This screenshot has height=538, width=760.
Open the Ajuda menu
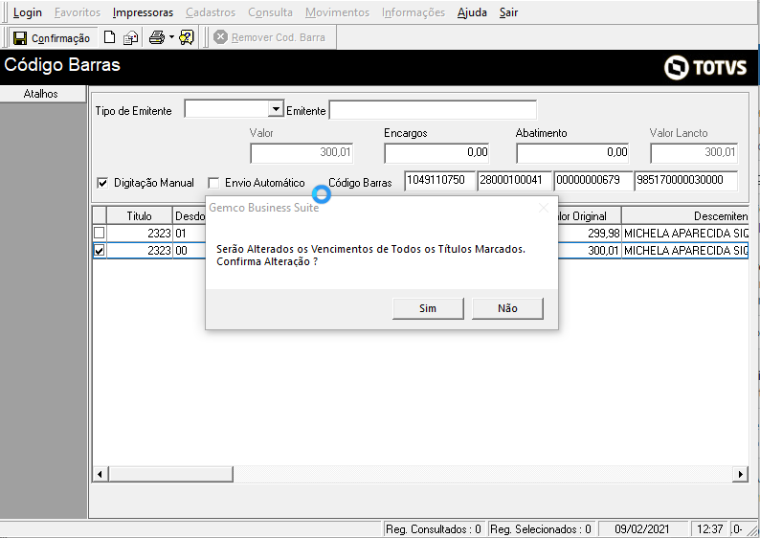472,12
